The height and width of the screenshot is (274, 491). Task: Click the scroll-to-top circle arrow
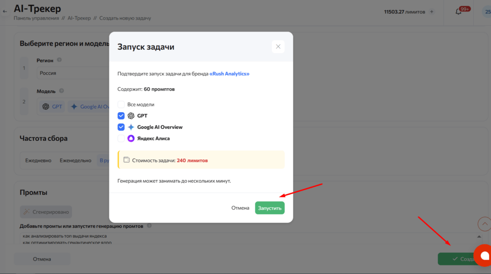click(x=484, y=224)
